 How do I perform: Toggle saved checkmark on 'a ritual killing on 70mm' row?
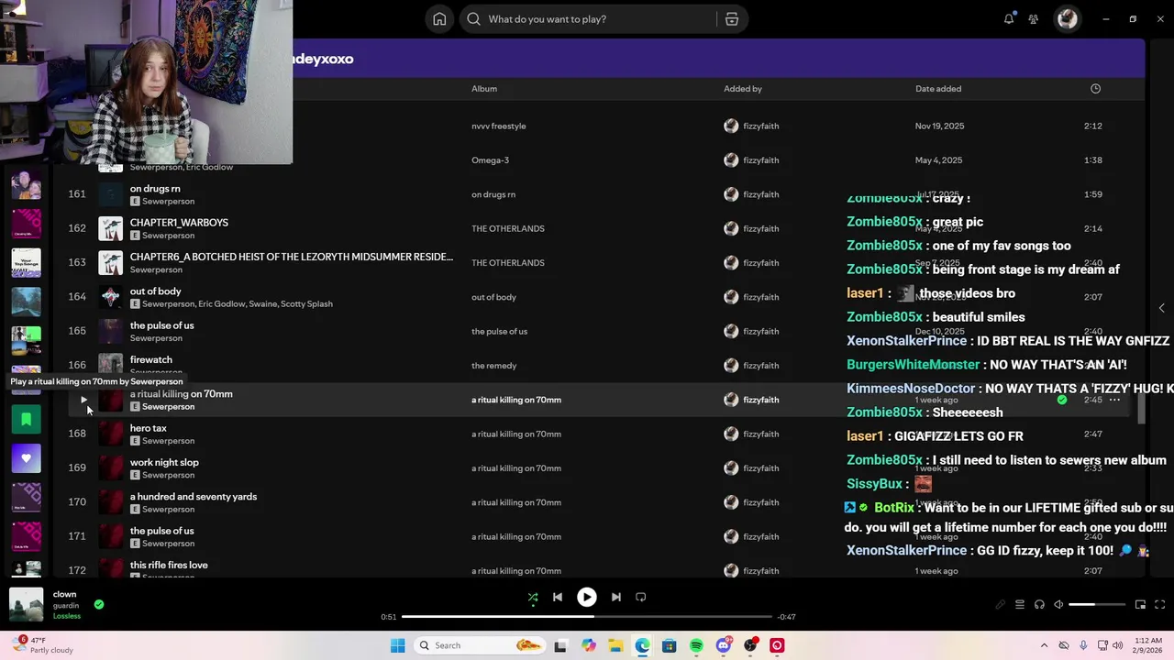click(x=1062, y=400)
